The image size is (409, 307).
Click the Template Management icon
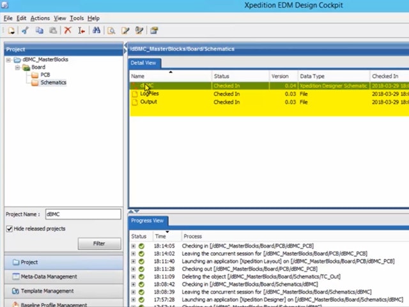coord(15,291)
